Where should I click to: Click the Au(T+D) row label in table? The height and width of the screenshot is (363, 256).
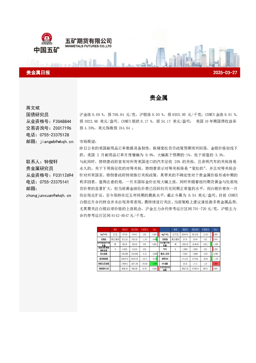coord(104,235)
